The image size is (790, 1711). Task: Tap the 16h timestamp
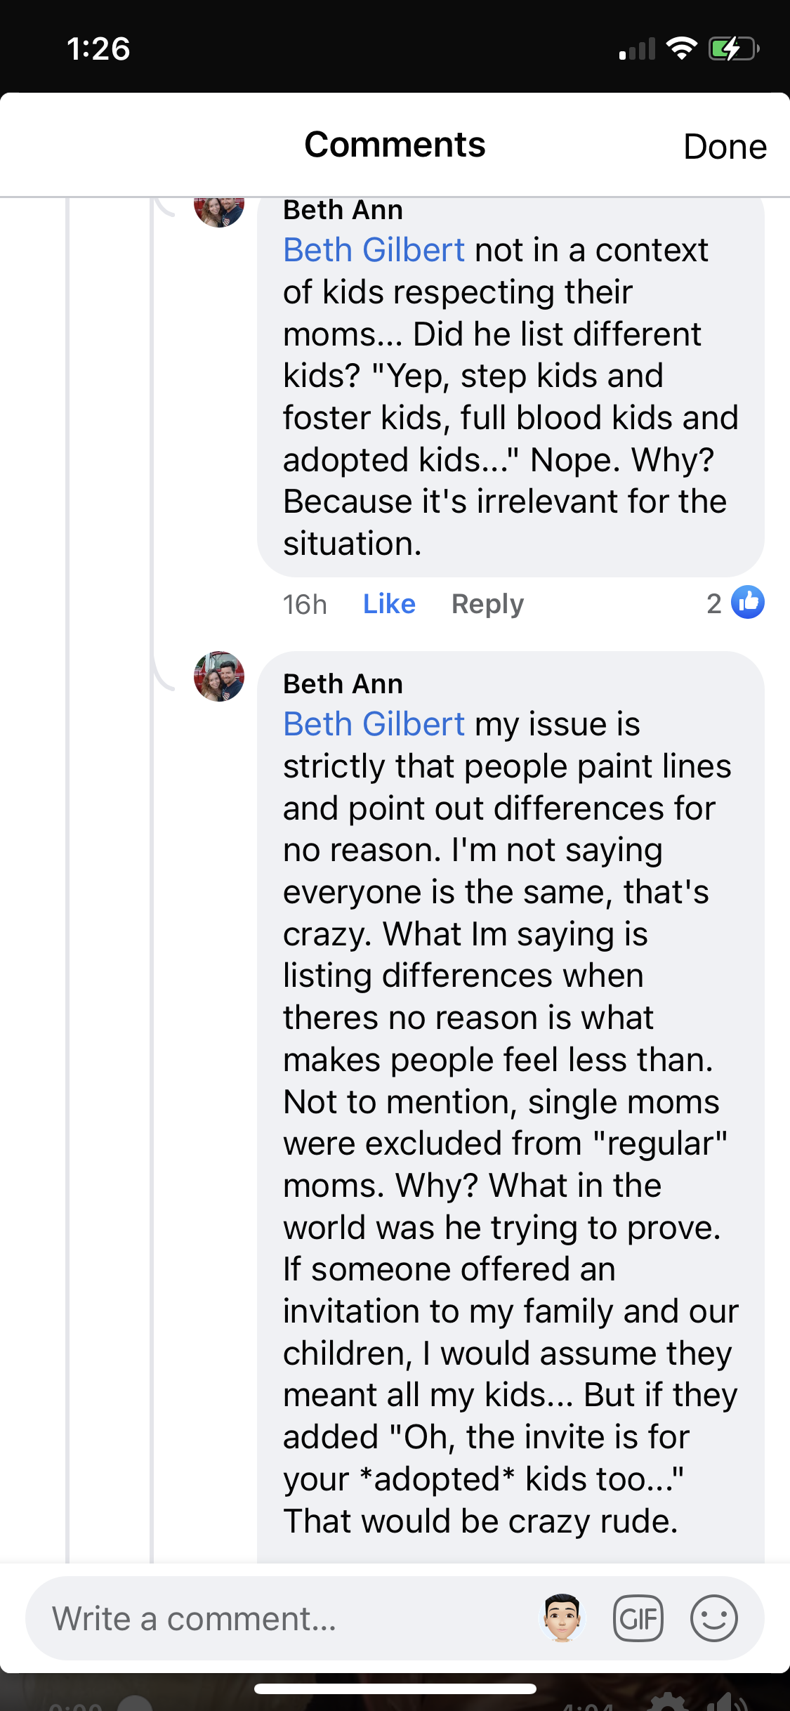coord(305,604)
